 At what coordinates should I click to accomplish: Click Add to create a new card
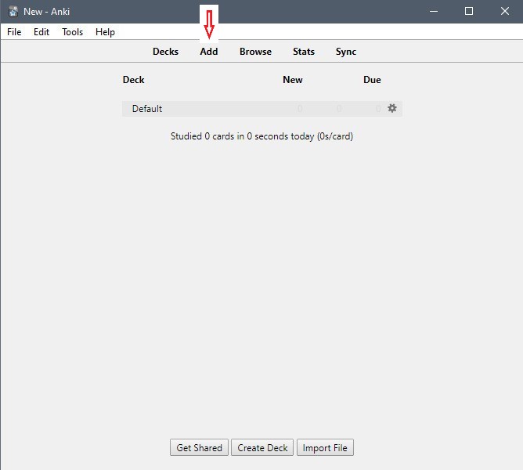click(209, 52)
